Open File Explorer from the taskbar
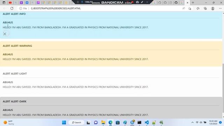 [x=103, y=122]
